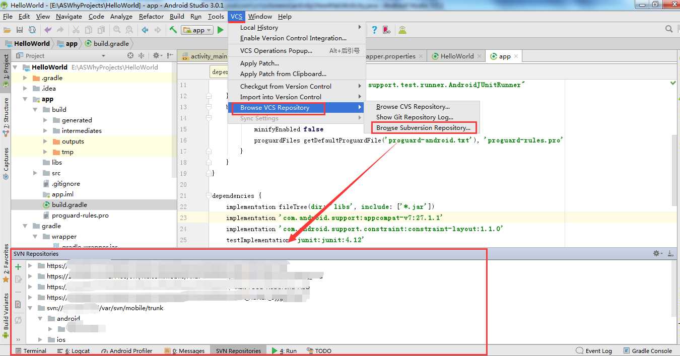Open Project panel gear settings
This screenshot has width=680, height=356.
pyautogui.click(x=157, y=56)
